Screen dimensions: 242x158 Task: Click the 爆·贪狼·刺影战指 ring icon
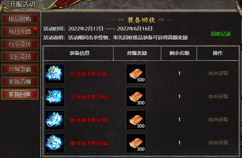coord(55,143)
